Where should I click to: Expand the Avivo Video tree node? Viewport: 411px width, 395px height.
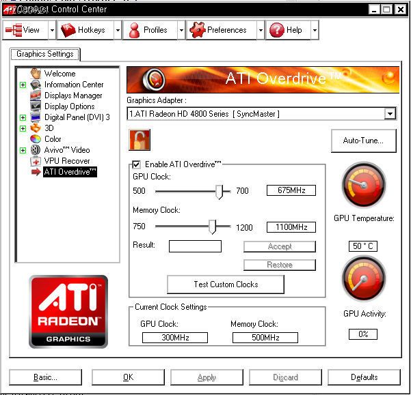pos(23,150)
